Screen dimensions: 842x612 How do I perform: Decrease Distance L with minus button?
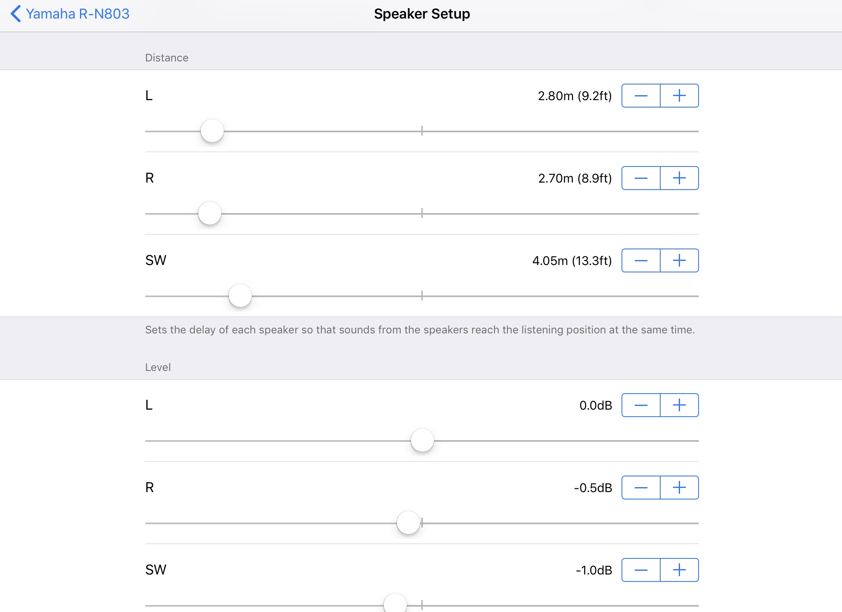coord(641,96)
